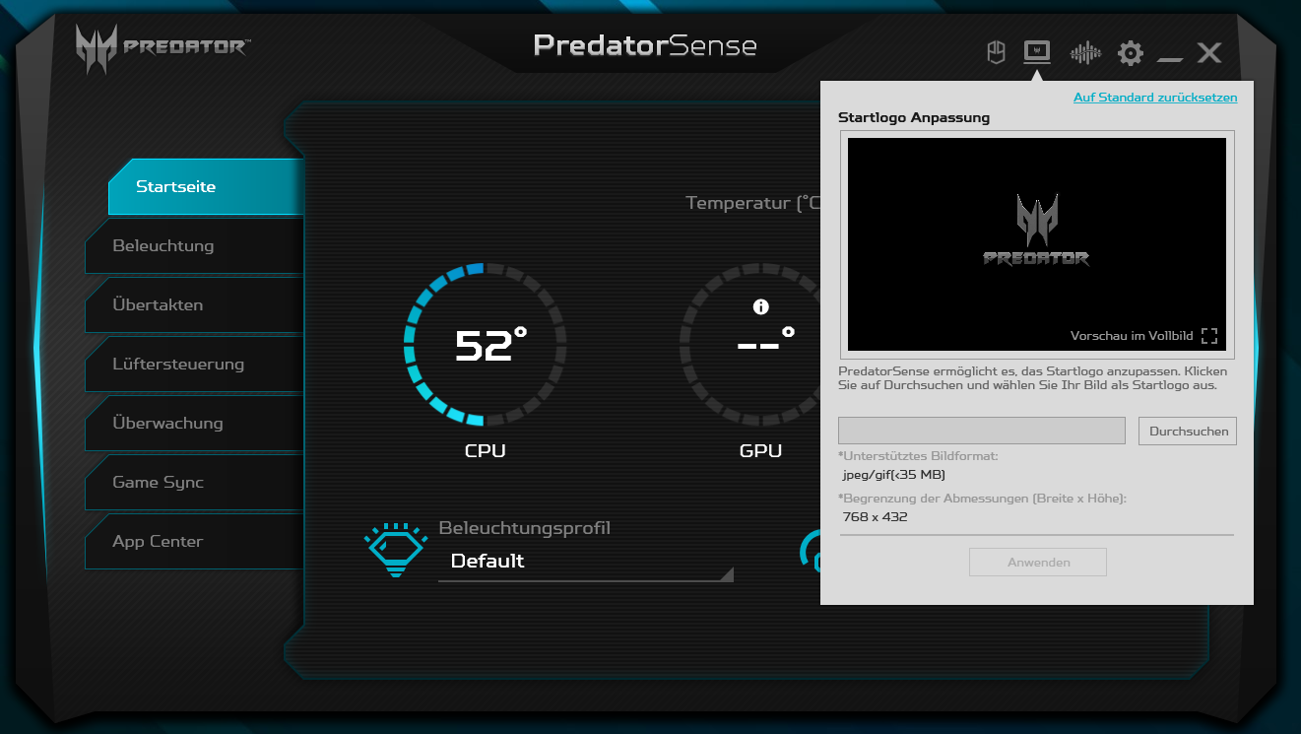Open the settings gear icon
Viewport: 1301px width, 734px height.
[x=1131, y=53]
